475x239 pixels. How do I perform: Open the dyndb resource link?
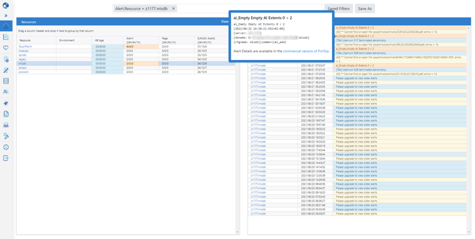(x=22, y=55)
